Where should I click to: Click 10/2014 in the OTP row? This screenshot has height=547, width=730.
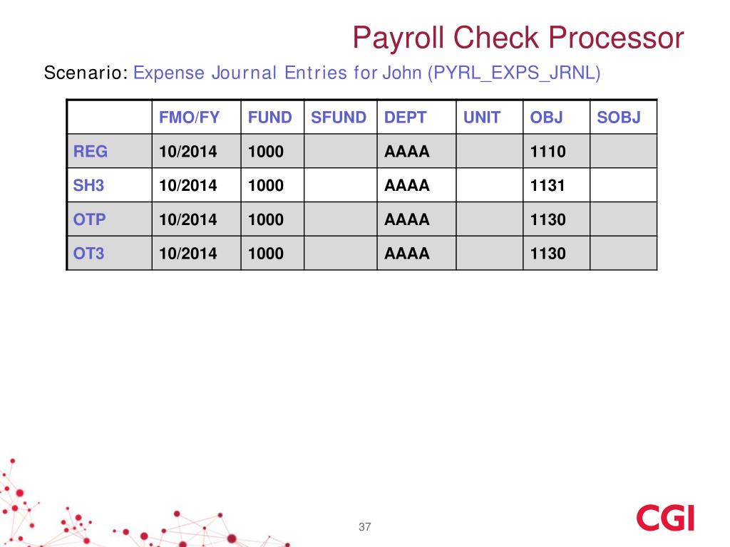coord(188,219)
